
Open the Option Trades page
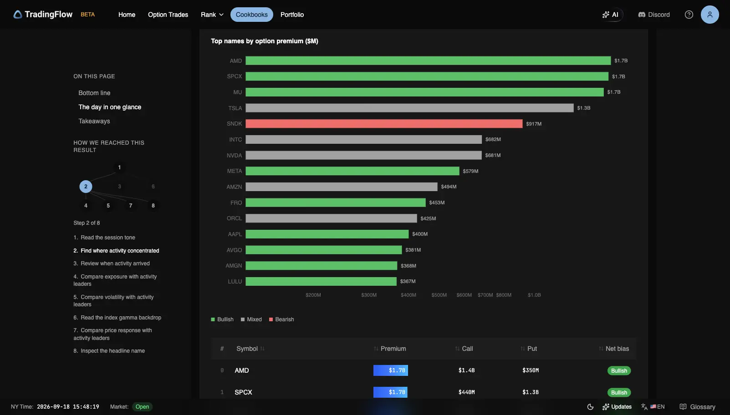pyautogui.click(x=168, y=15)
